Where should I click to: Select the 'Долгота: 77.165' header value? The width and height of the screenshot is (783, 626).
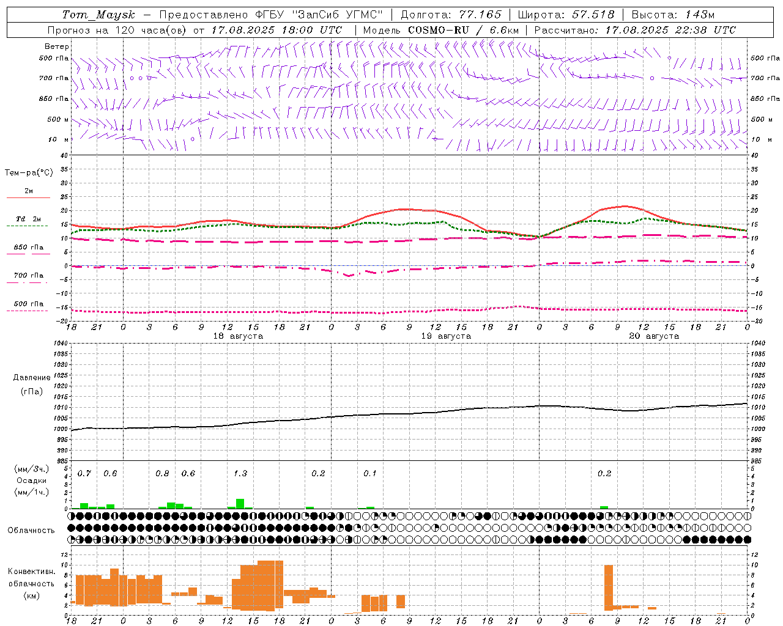tap(451, 15)
